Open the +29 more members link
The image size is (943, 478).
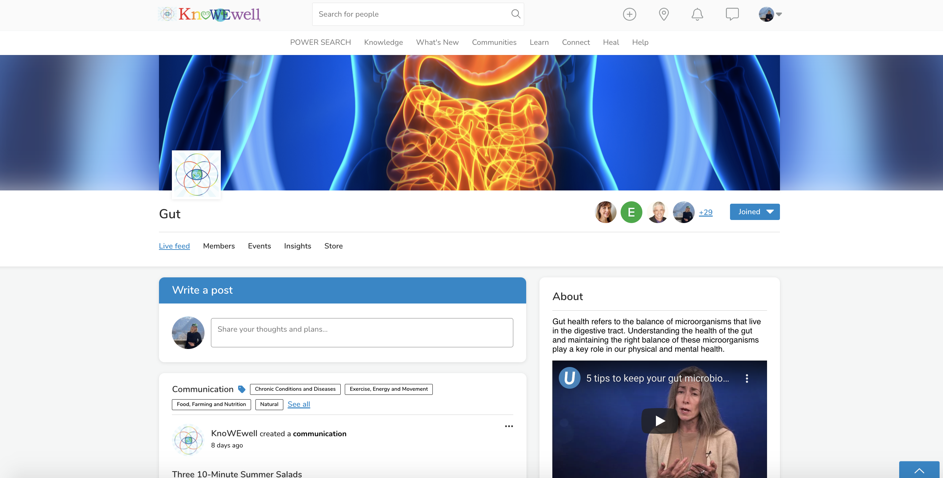[706, 212]
